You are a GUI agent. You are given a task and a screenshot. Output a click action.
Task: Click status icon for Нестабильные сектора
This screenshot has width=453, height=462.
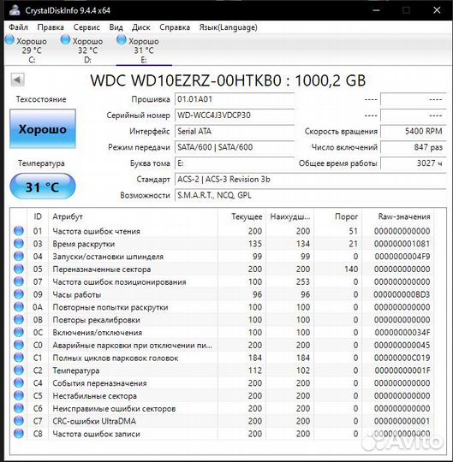coord(19,395)
